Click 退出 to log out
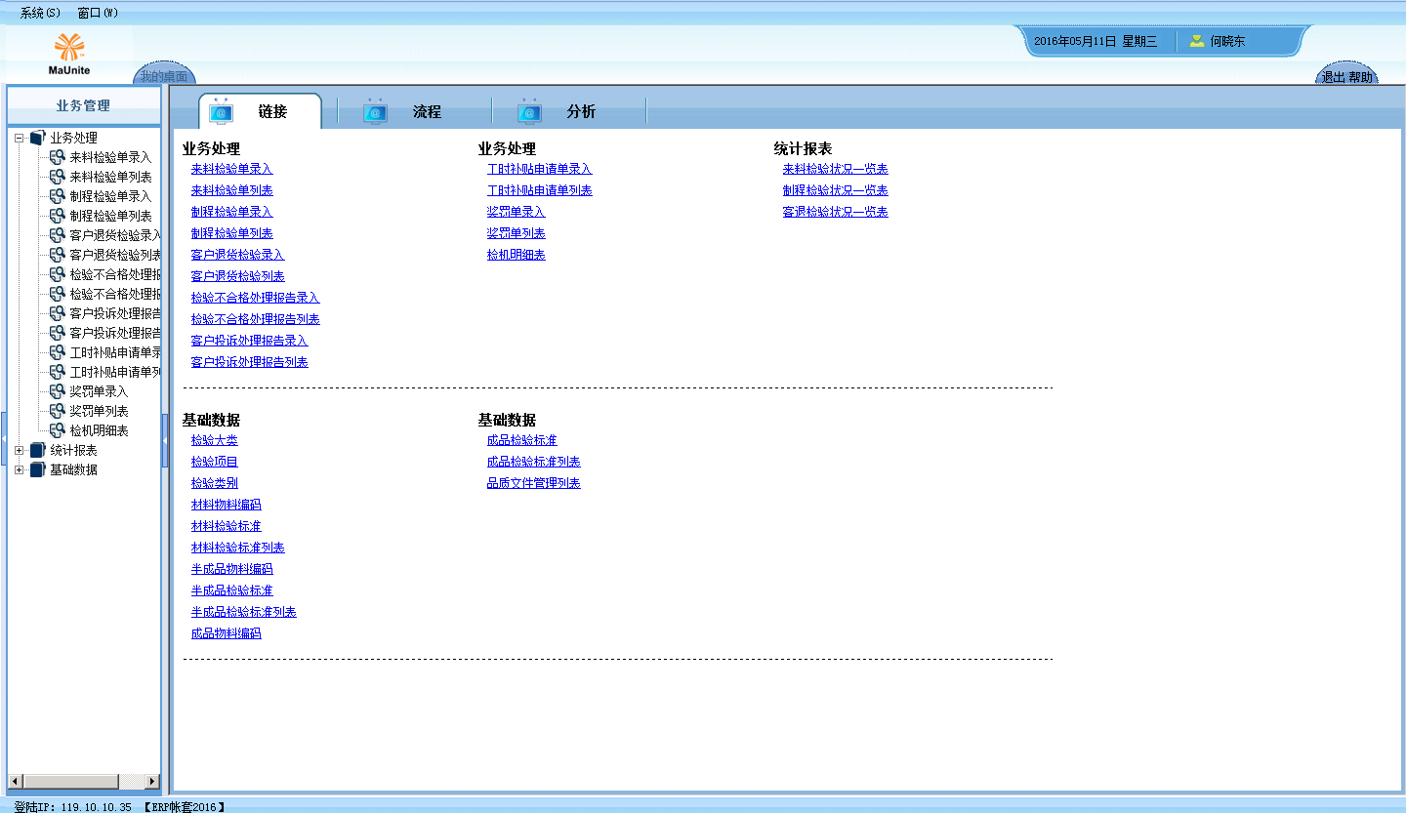Viewport: 1406px width, 813px height. 1333,77
